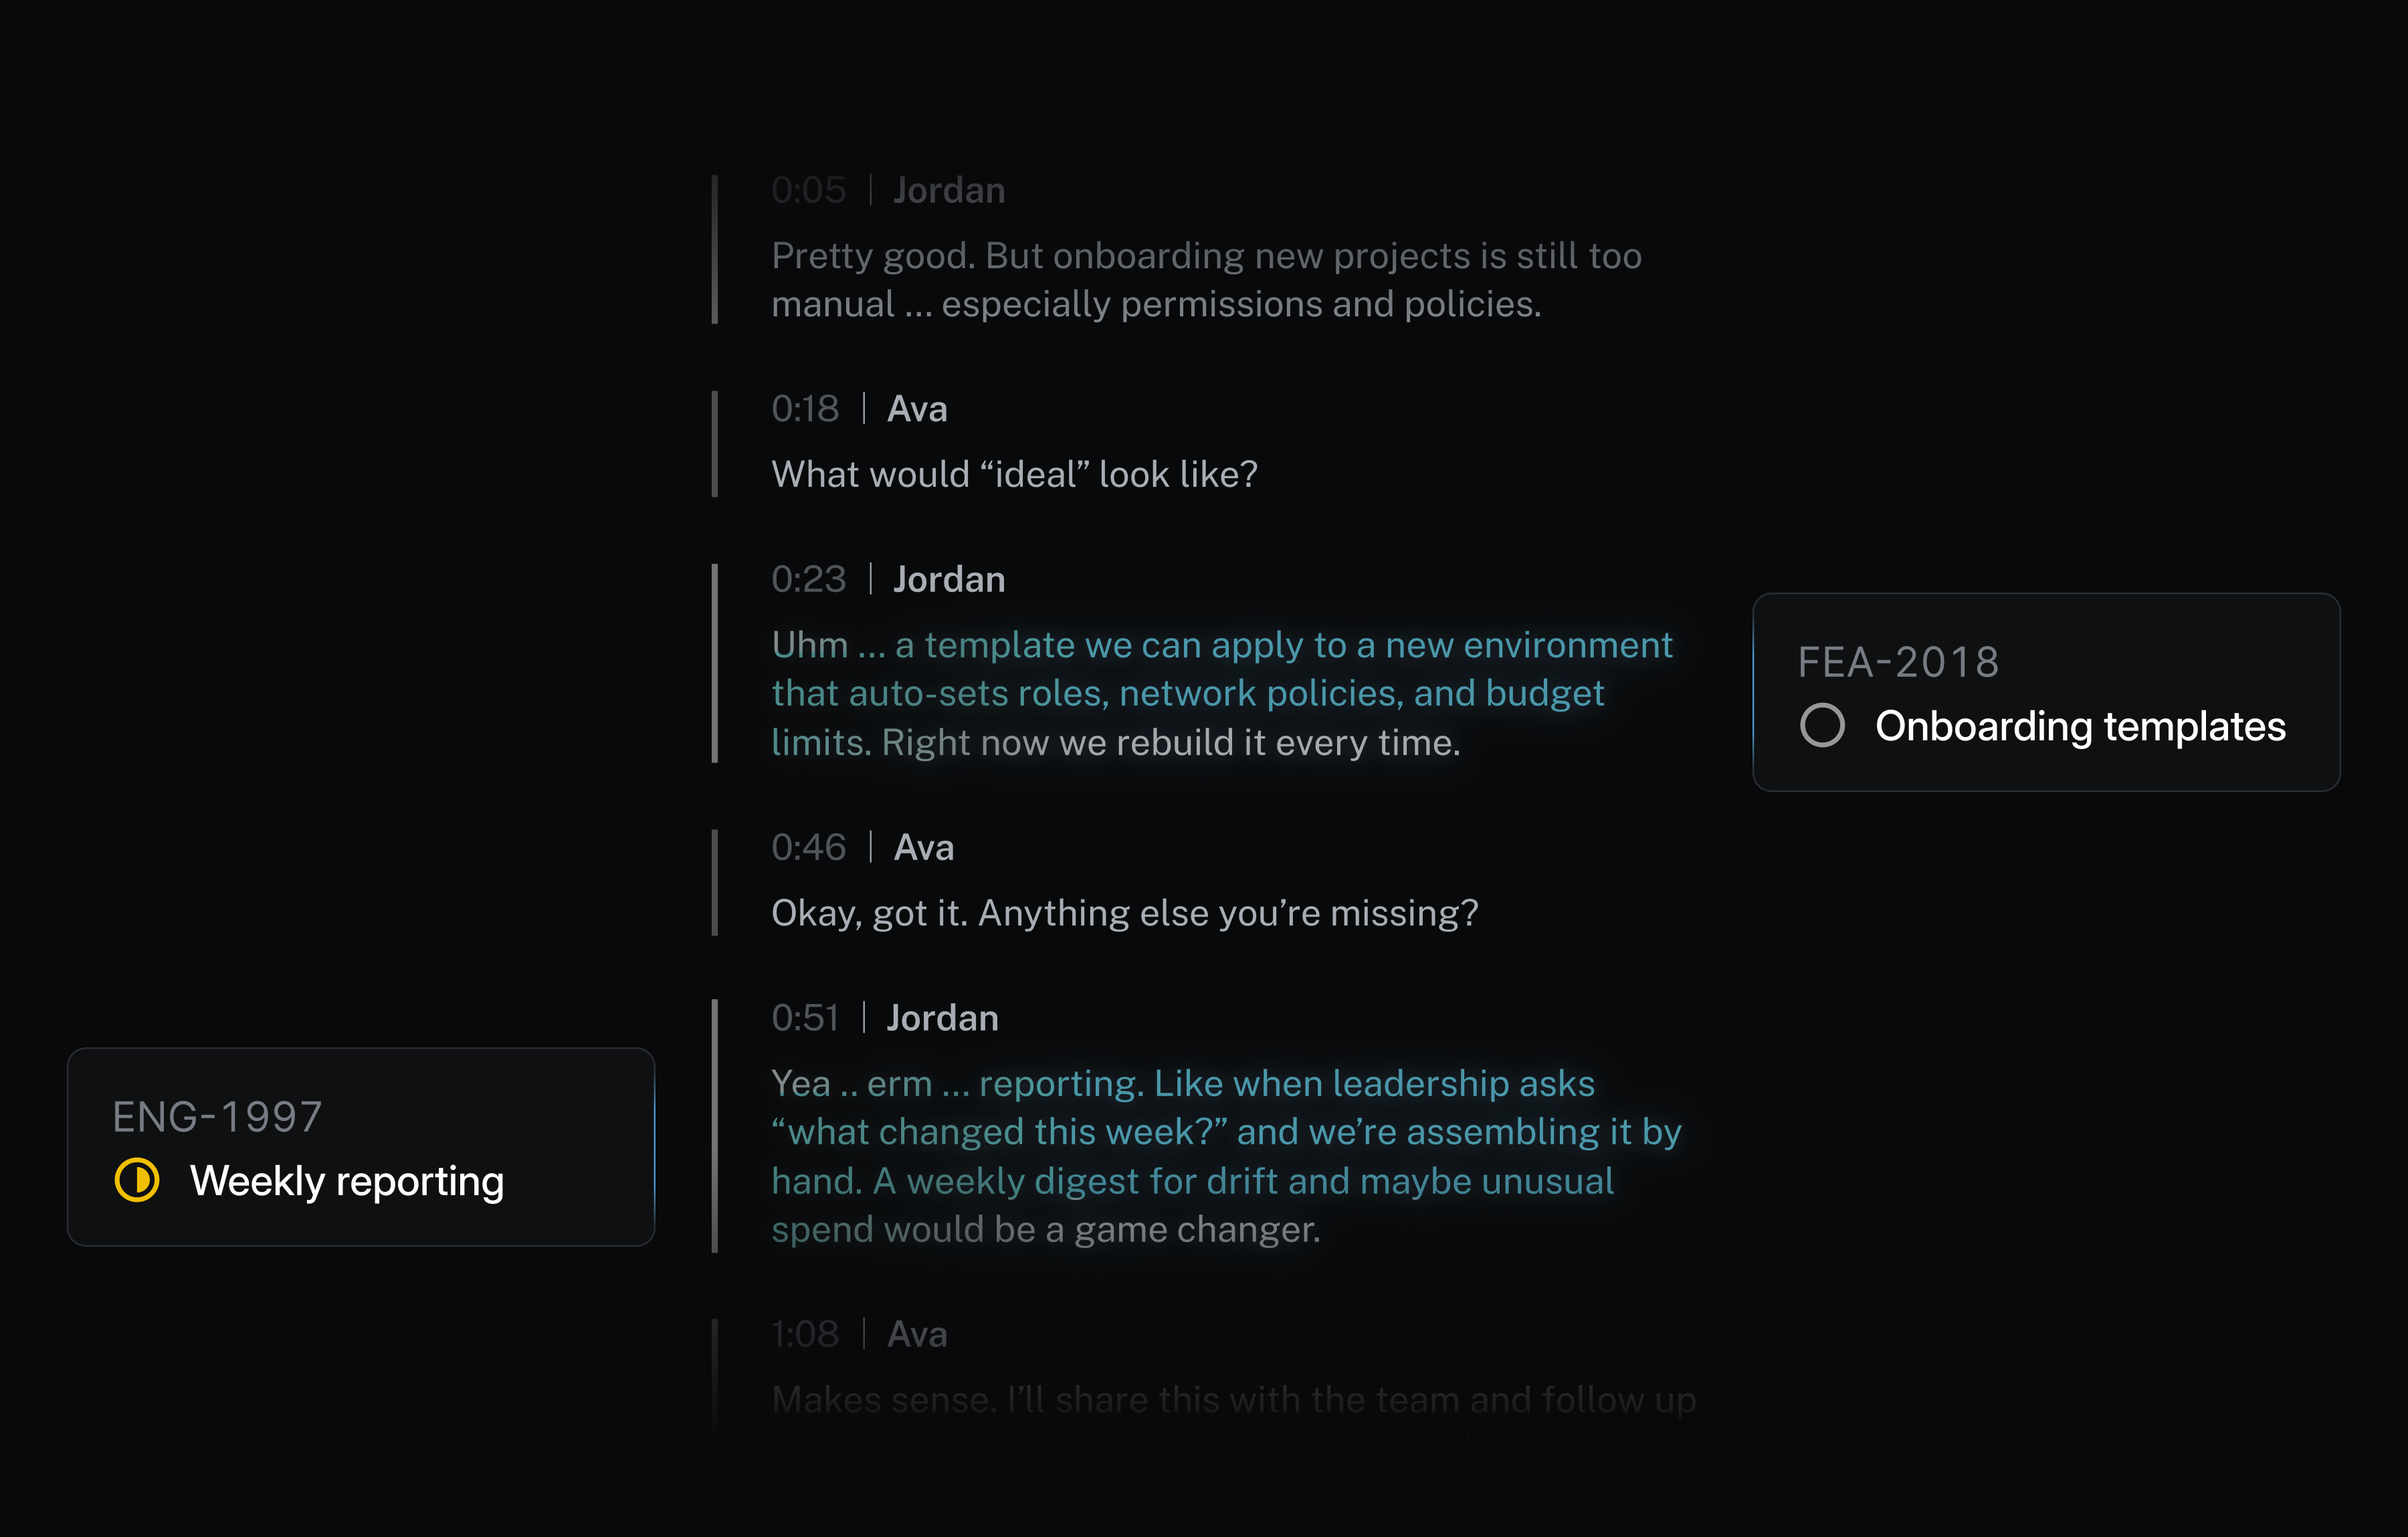This screenshot has width=2408, height=1537.
Task: Mark Onboarding templates as started via its radio circle
Action: (x=1823, y=727)
